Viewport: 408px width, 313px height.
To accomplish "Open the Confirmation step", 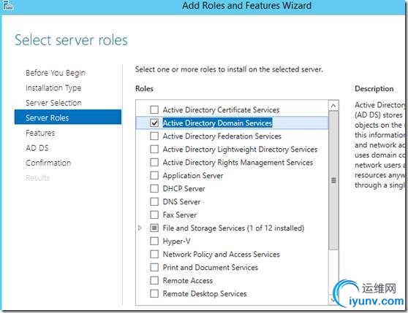I will [48, 163].
